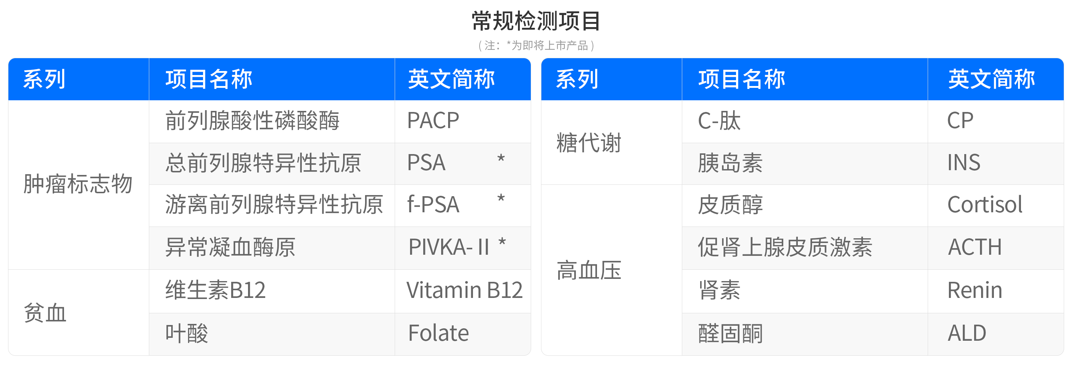
Task: Click the 贫血 series cell
Action: 79,313
